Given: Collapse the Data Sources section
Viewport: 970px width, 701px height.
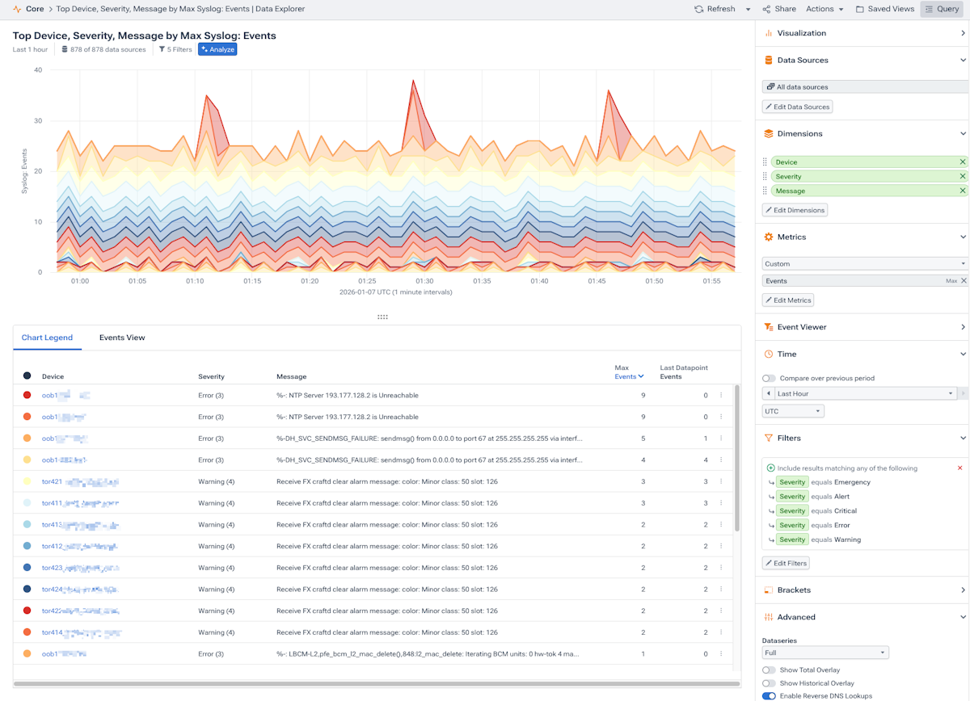Looking at the screenshot, I should [963, 60].
